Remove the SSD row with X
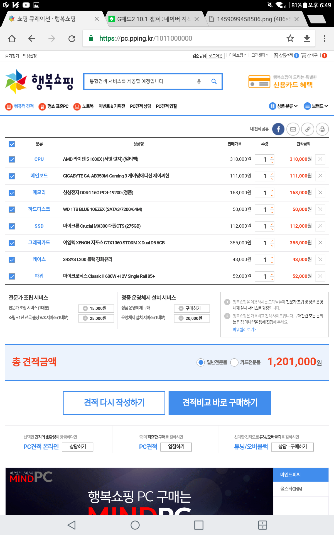This screenshot has width=334, height=535. tap(320, 226)
